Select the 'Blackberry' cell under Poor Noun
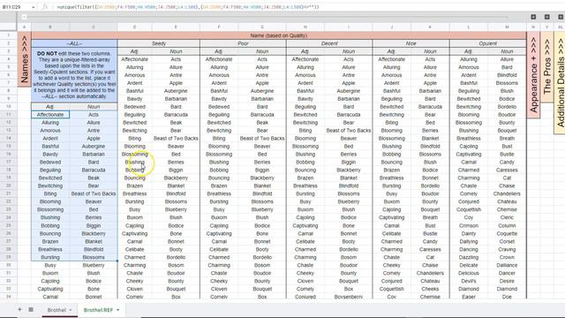565x318 pixels. [x=262, y=178]
